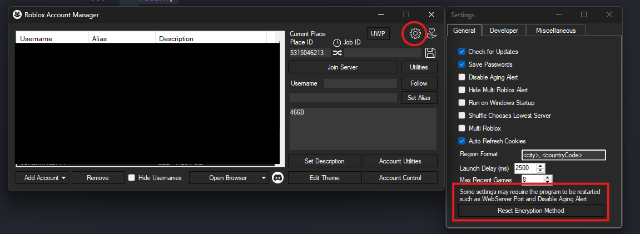Viewport: 640px width, 234px height.
Task: Click the donate heart-in-hand icon
Action: [x=432, y=33]
